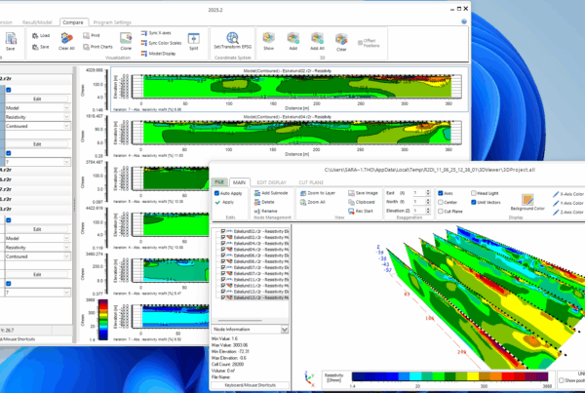Image resolution: width=585 pixels, height=393 pixels.
Task: Uncheck Eskelund11.r2r Resistivity El tree node
Action: 223,280
